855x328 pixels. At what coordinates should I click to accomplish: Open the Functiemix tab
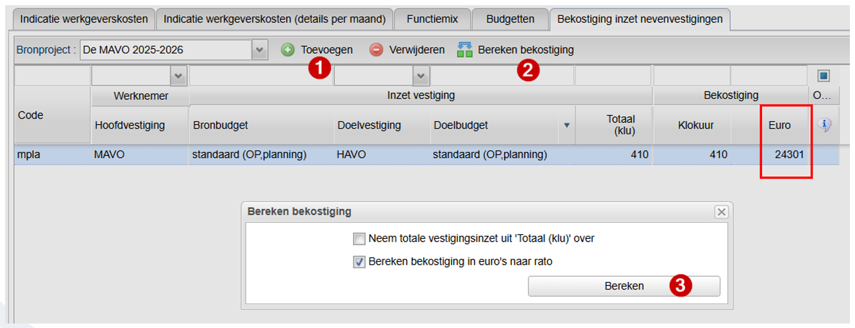coord(432,19)
